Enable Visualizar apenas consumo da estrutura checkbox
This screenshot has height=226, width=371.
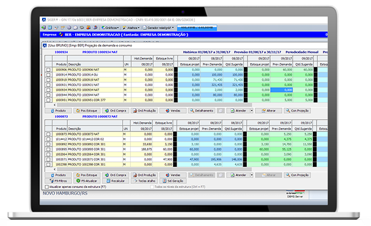click(x=47, y=187)
